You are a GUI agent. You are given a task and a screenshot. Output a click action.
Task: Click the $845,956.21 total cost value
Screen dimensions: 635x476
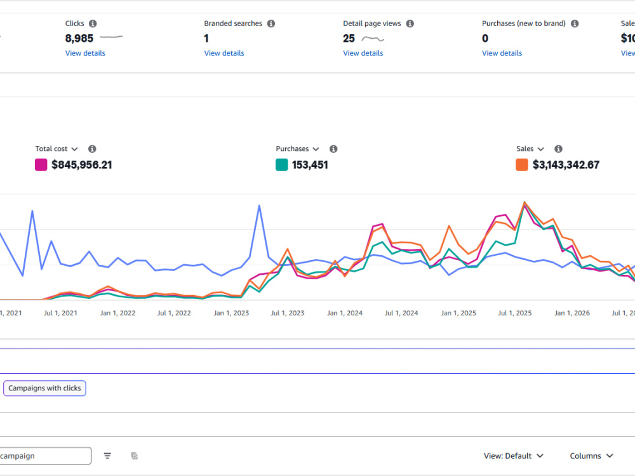click(82, 165)
